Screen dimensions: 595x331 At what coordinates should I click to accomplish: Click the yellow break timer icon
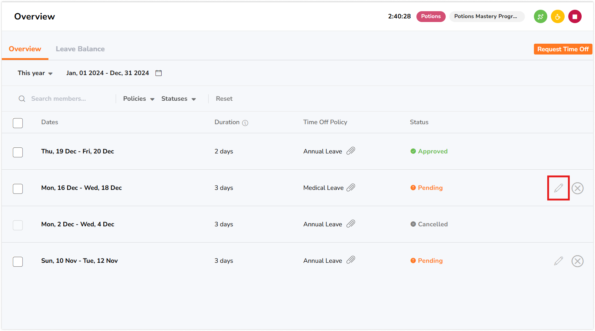click(x=557, y=17)
